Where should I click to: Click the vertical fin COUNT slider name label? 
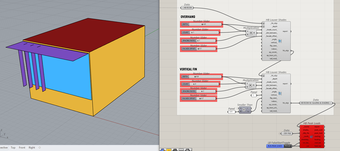185,84
